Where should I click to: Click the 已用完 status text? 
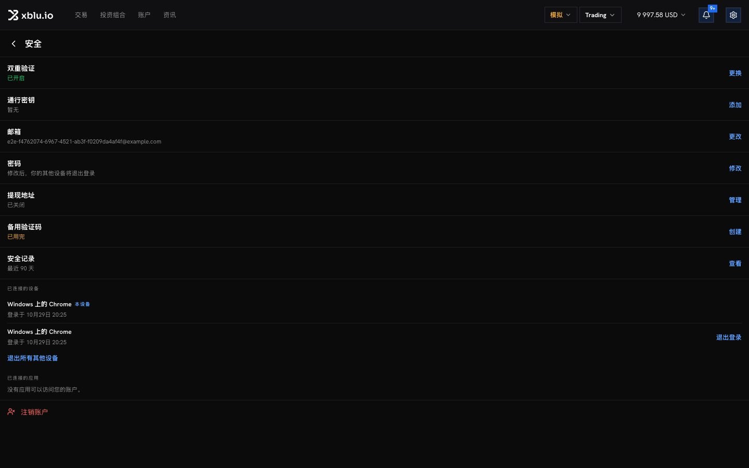(16, 237)
